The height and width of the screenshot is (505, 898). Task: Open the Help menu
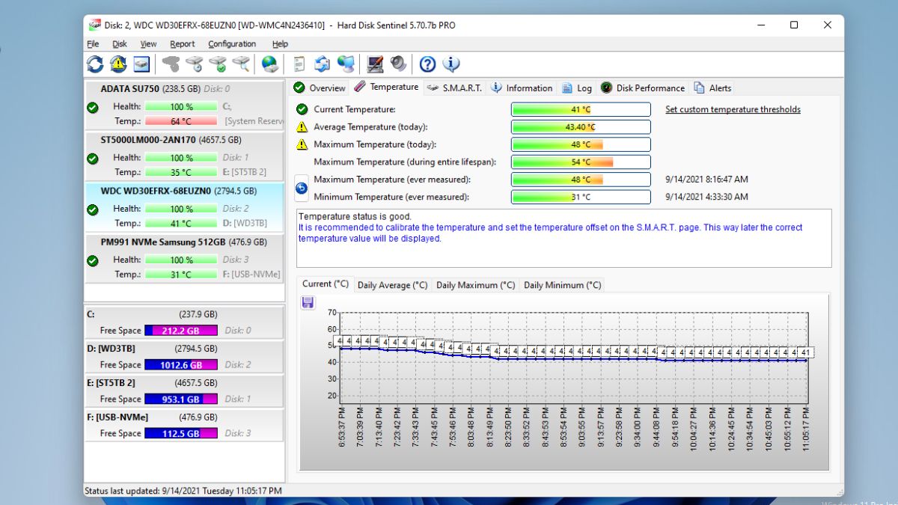pos(280,44)
